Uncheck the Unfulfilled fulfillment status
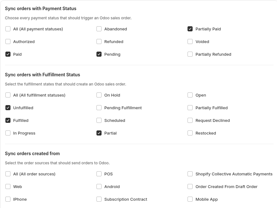 [x=8, y=108]
